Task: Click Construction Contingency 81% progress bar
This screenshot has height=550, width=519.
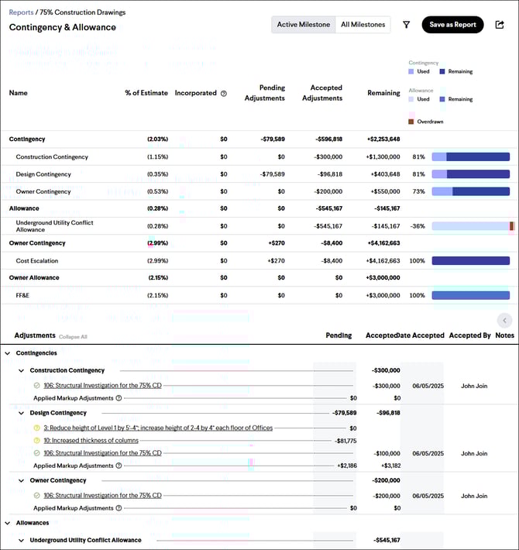Action: click(x=471, y=156)
